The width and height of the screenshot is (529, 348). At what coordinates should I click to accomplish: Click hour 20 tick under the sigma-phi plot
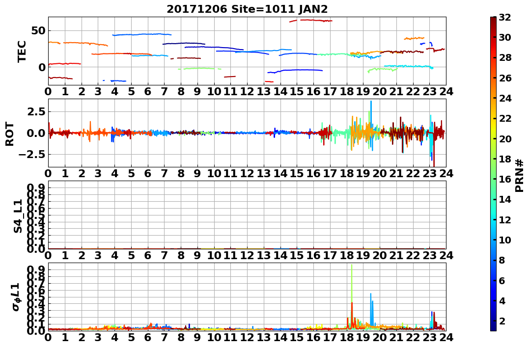coord(380,337)
